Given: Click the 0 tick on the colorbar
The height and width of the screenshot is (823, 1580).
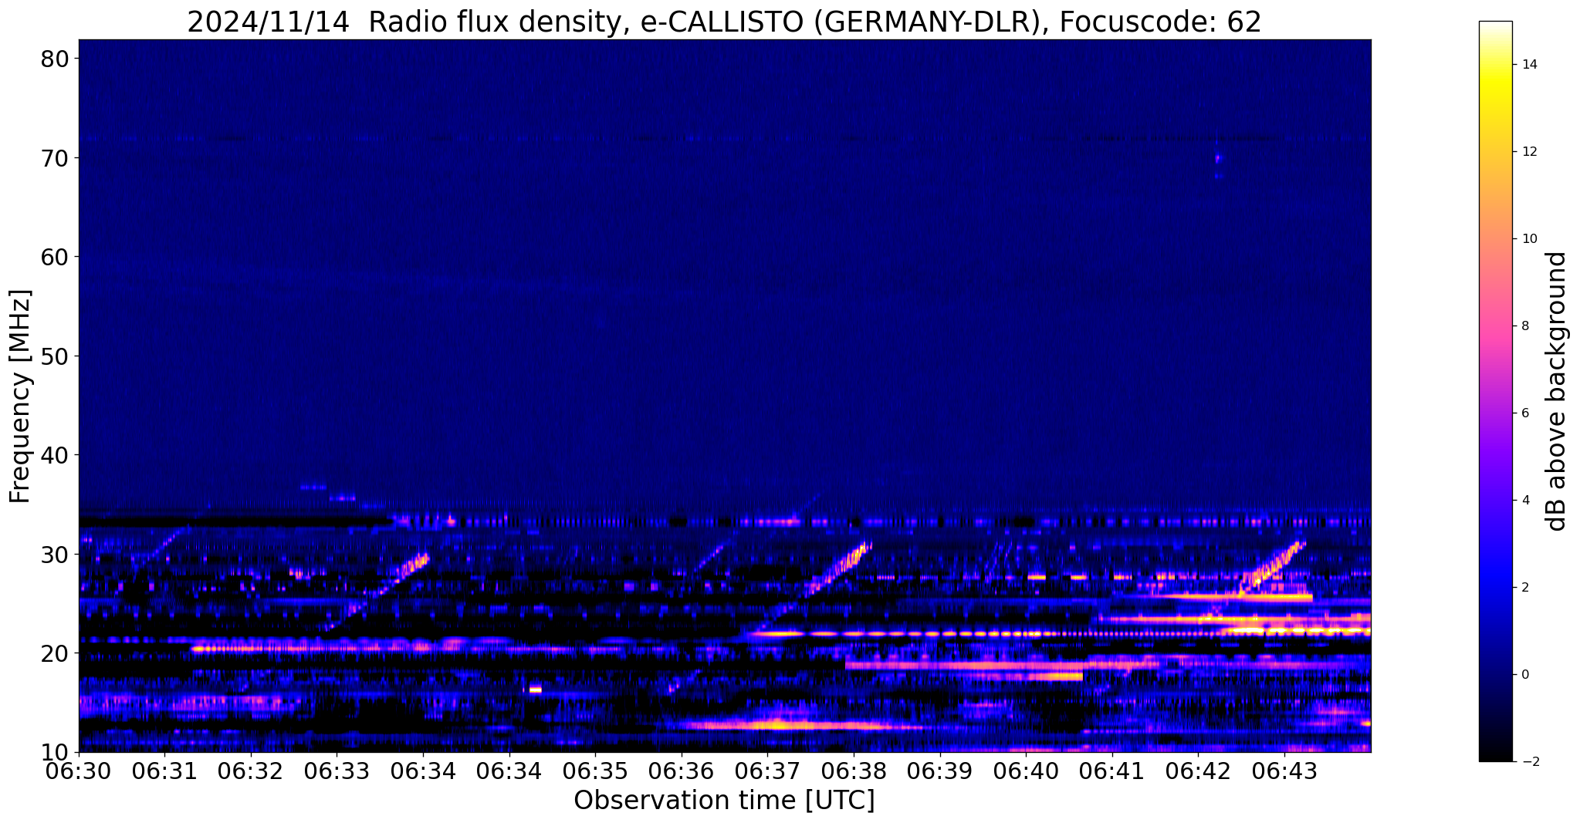Looking at the screenshot, I should pos(1524,675).
